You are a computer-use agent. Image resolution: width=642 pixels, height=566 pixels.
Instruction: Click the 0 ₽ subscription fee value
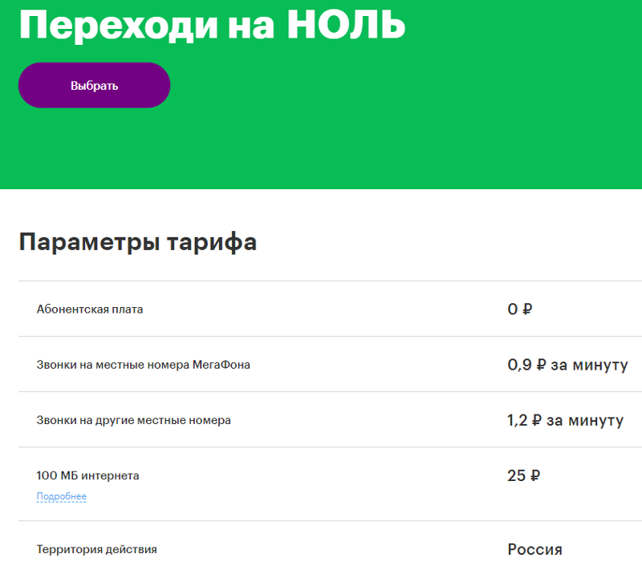[520, 309]
